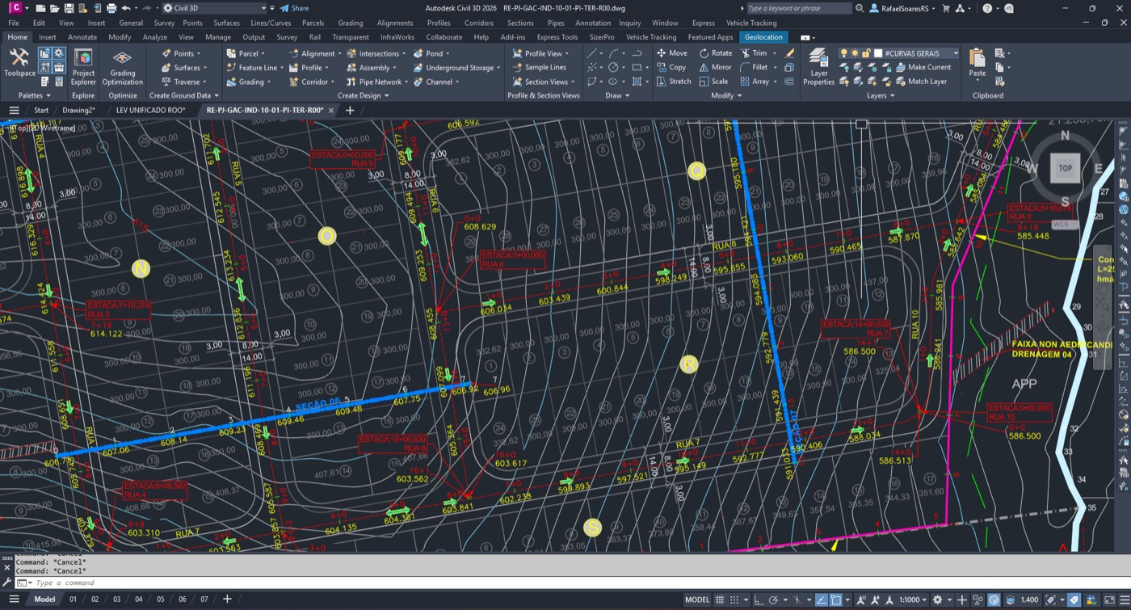Viewport: 1131px width, 610px height.
Task: Click the Line draw tool
Action: pos(592,53)
